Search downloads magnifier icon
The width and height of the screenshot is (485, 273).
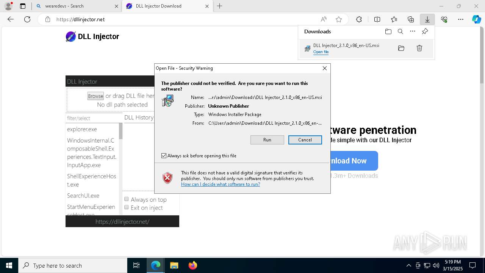point(401,31)
